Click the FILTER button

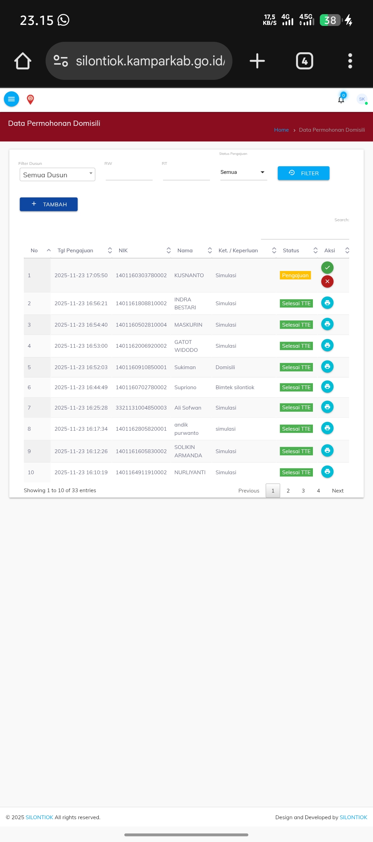tap(303, 173)
